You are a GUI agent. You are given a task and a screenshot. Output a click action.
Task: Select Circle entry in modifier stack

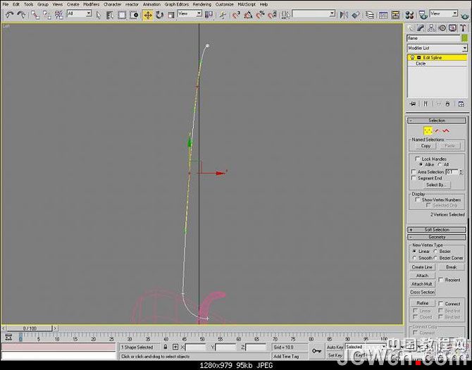(x=421, y=63)
